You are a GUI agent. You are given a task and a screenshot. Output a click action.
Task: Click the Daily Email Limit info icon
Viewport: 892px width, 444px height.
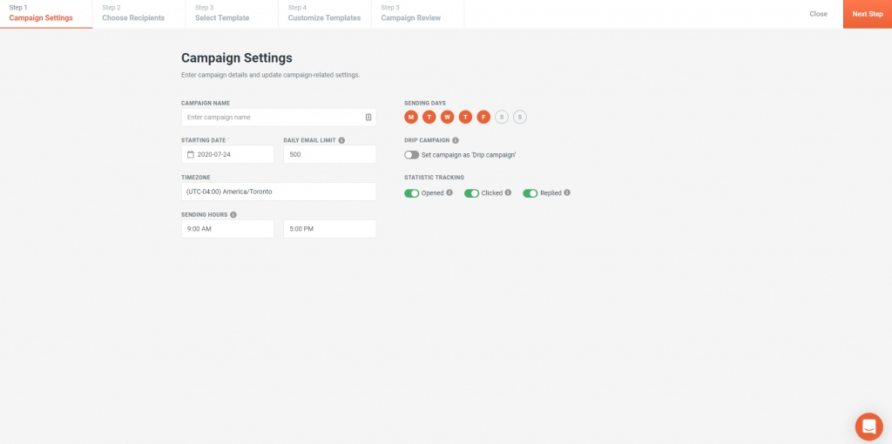click(x=341, y=140)
